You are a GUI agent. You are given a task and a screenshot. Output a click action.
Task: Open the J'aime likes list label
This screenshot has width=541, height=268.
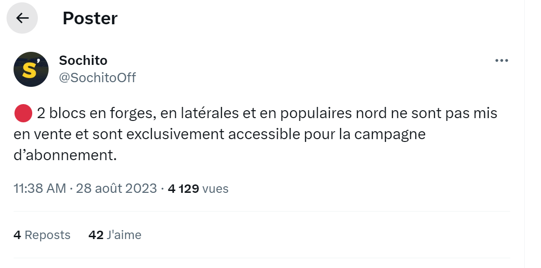click(124, 235)
